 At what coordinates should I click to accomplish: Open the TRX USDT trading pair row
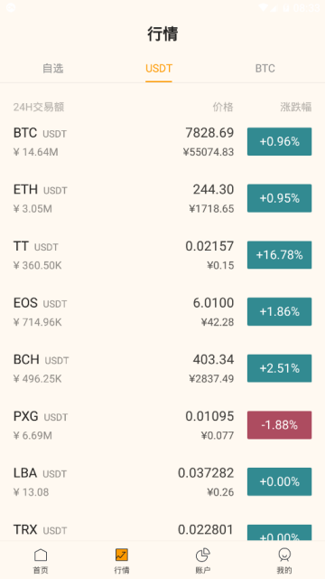(x=162, y=530)
